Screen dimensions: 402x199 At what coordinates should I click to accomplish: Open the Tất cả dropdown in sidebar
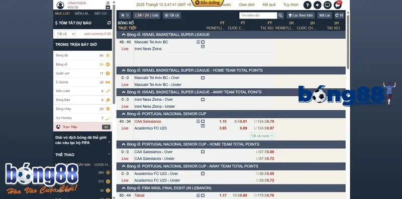click(x=65, y=34)
